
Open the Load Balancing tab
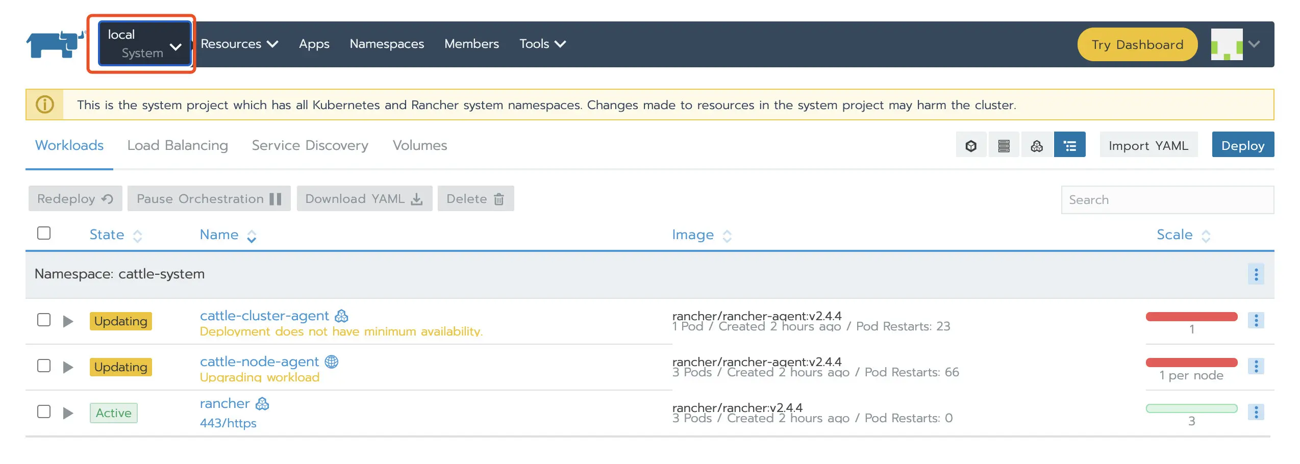[x=178, y=145]
